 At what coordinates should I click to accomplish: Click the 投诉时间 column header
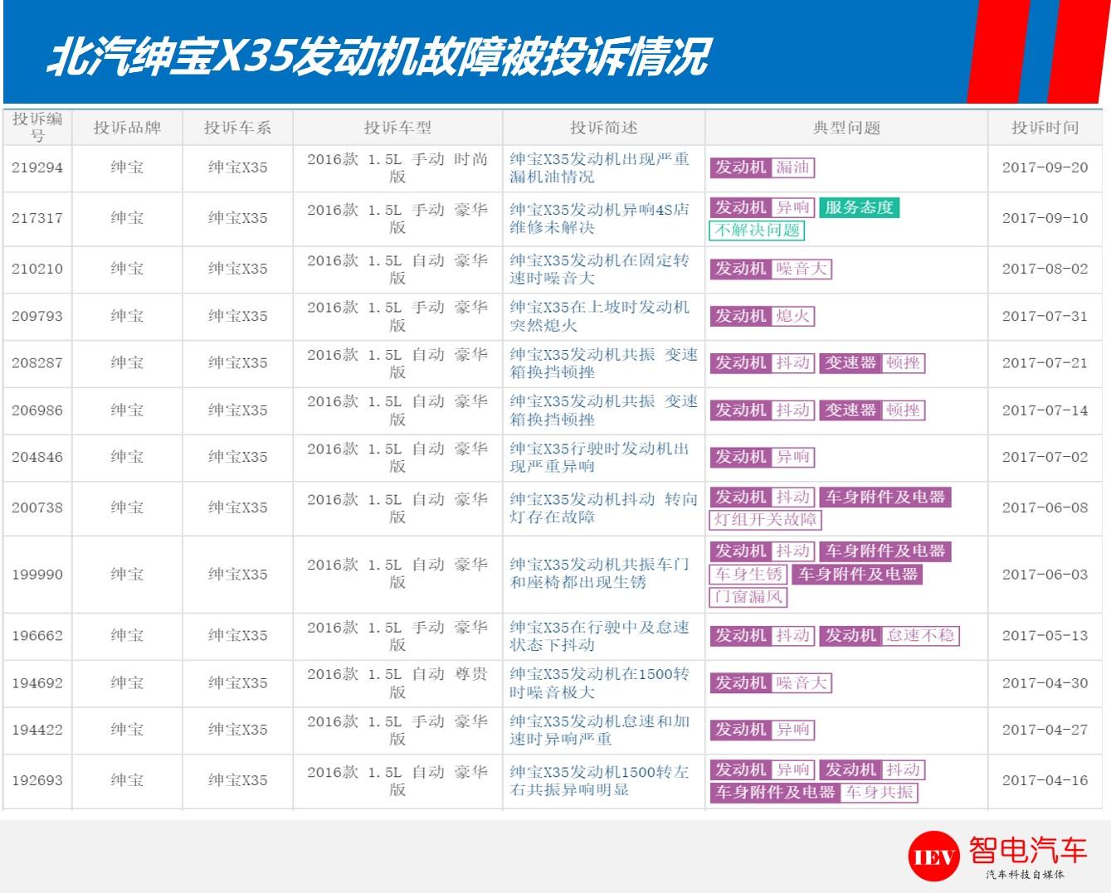pyautogui.click(x=1045, y=128)
